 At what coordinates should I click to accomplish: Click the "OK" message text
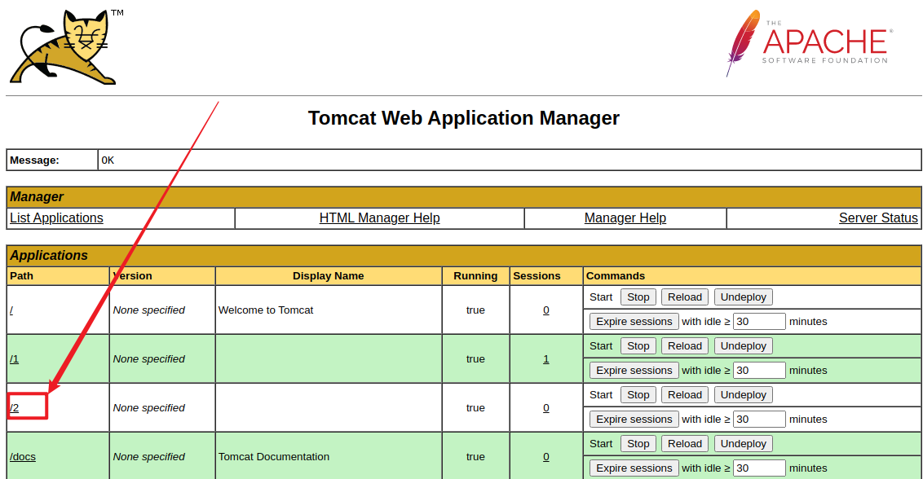pyautogui.click(x=108, y=160)
